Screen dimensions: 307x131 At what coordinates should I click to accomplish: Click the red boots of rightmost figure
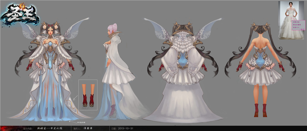point(260,110)
